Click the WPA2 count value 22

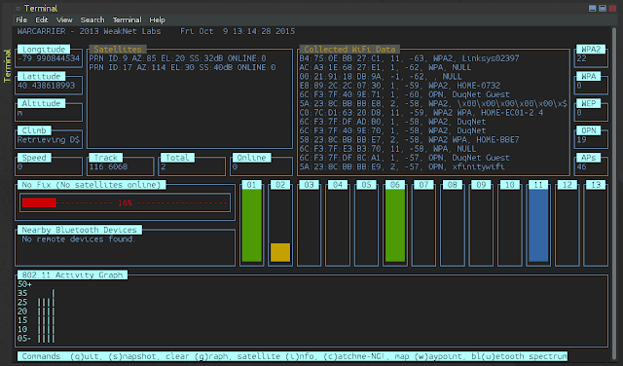(x=582, y=58)
